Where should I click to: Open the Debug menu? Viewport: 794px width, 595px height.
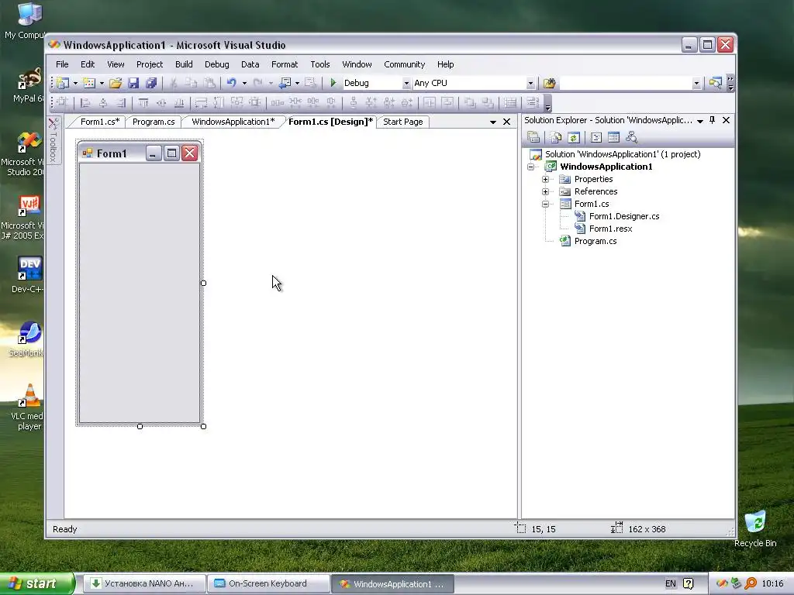[217, 64]
